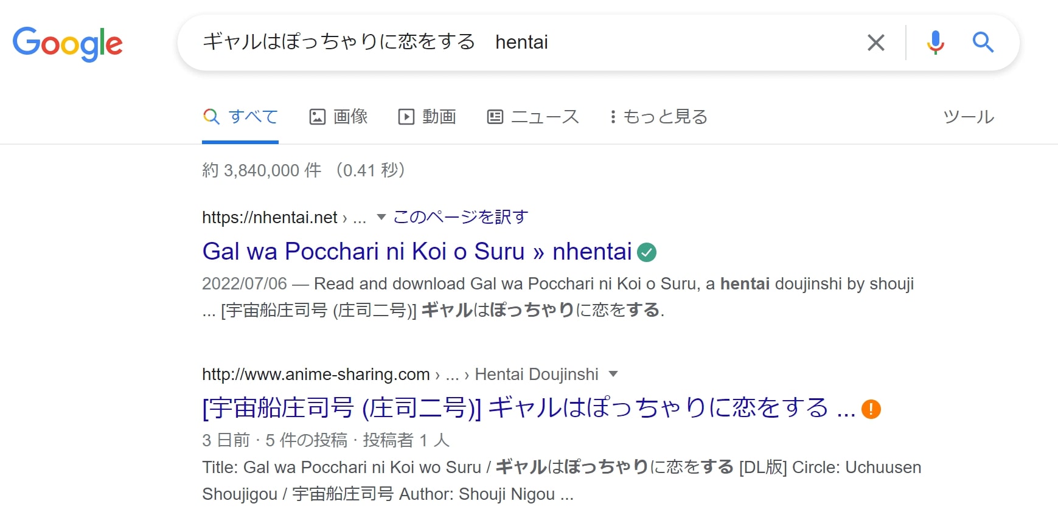
Task: Expand the arrow next to nhentai.net URL
Action: coord(381,217)
